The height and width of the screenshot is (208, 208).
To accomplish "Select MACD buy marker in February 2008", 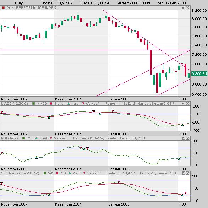I will tap(182, 125).
